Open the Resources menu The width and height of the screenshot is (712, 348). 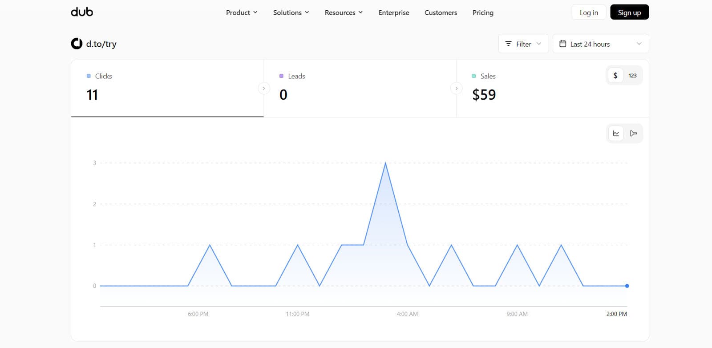click(344, 12)
